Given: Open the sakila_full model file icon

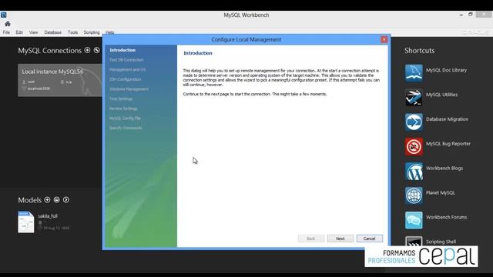Looking at the screenshot, I should pos(25,222).
